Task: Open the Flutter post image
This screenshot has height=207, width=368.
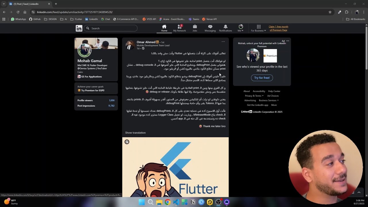Action: click(175, 167)
